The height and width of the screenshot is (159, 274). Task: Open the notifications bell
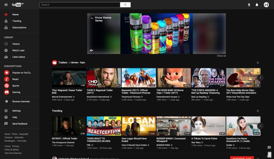pyautogui.click(x=257, y=5)
